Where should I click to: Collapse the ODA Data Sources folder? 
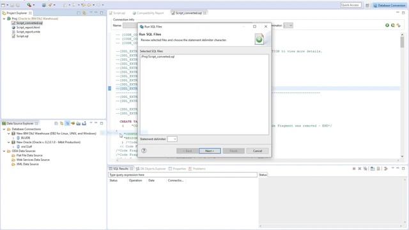(x=4, y=151)
